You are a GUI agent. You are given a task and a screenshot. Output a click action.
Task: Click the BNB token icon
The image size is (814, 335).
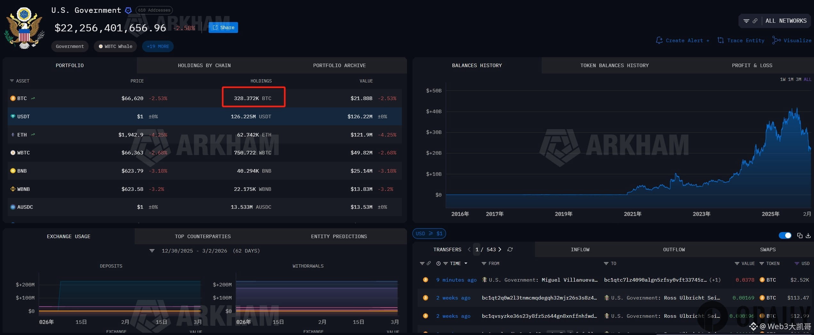point(13,171)
